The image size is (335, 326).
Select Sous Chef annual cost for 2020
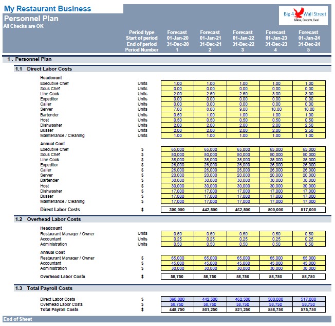[178, 155]
